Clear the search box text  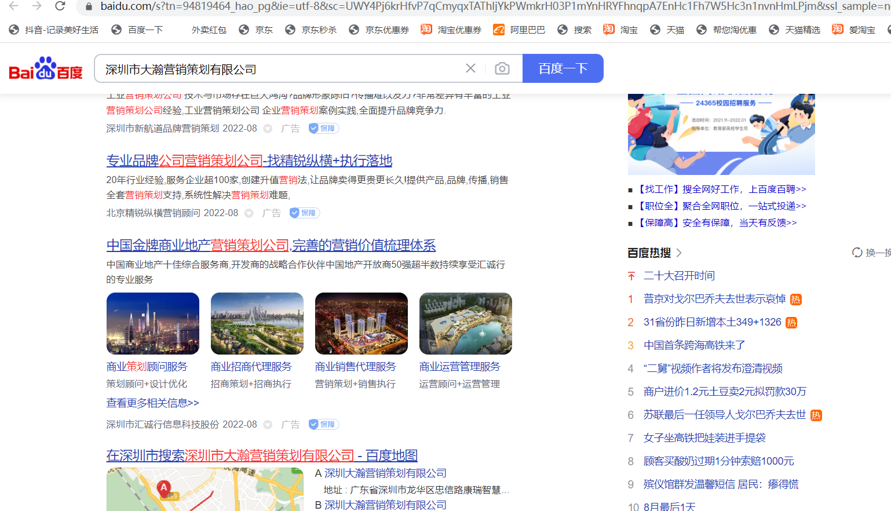[470, 68]
